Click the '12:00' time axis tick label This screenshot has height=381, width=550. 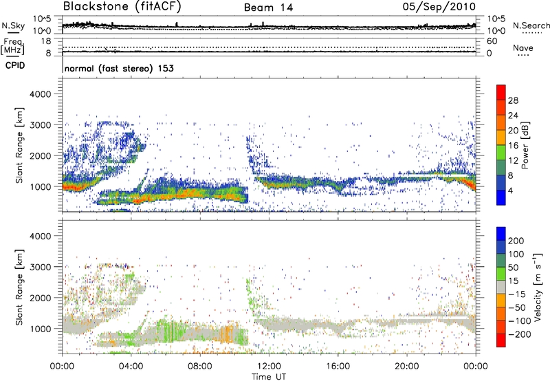click(269, 367)
